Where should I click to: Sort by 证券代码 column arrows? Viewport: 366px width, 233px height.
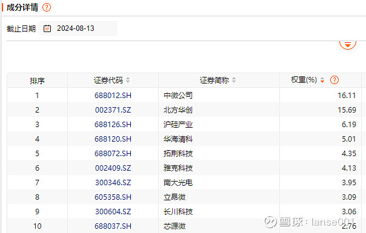[128, 80]
